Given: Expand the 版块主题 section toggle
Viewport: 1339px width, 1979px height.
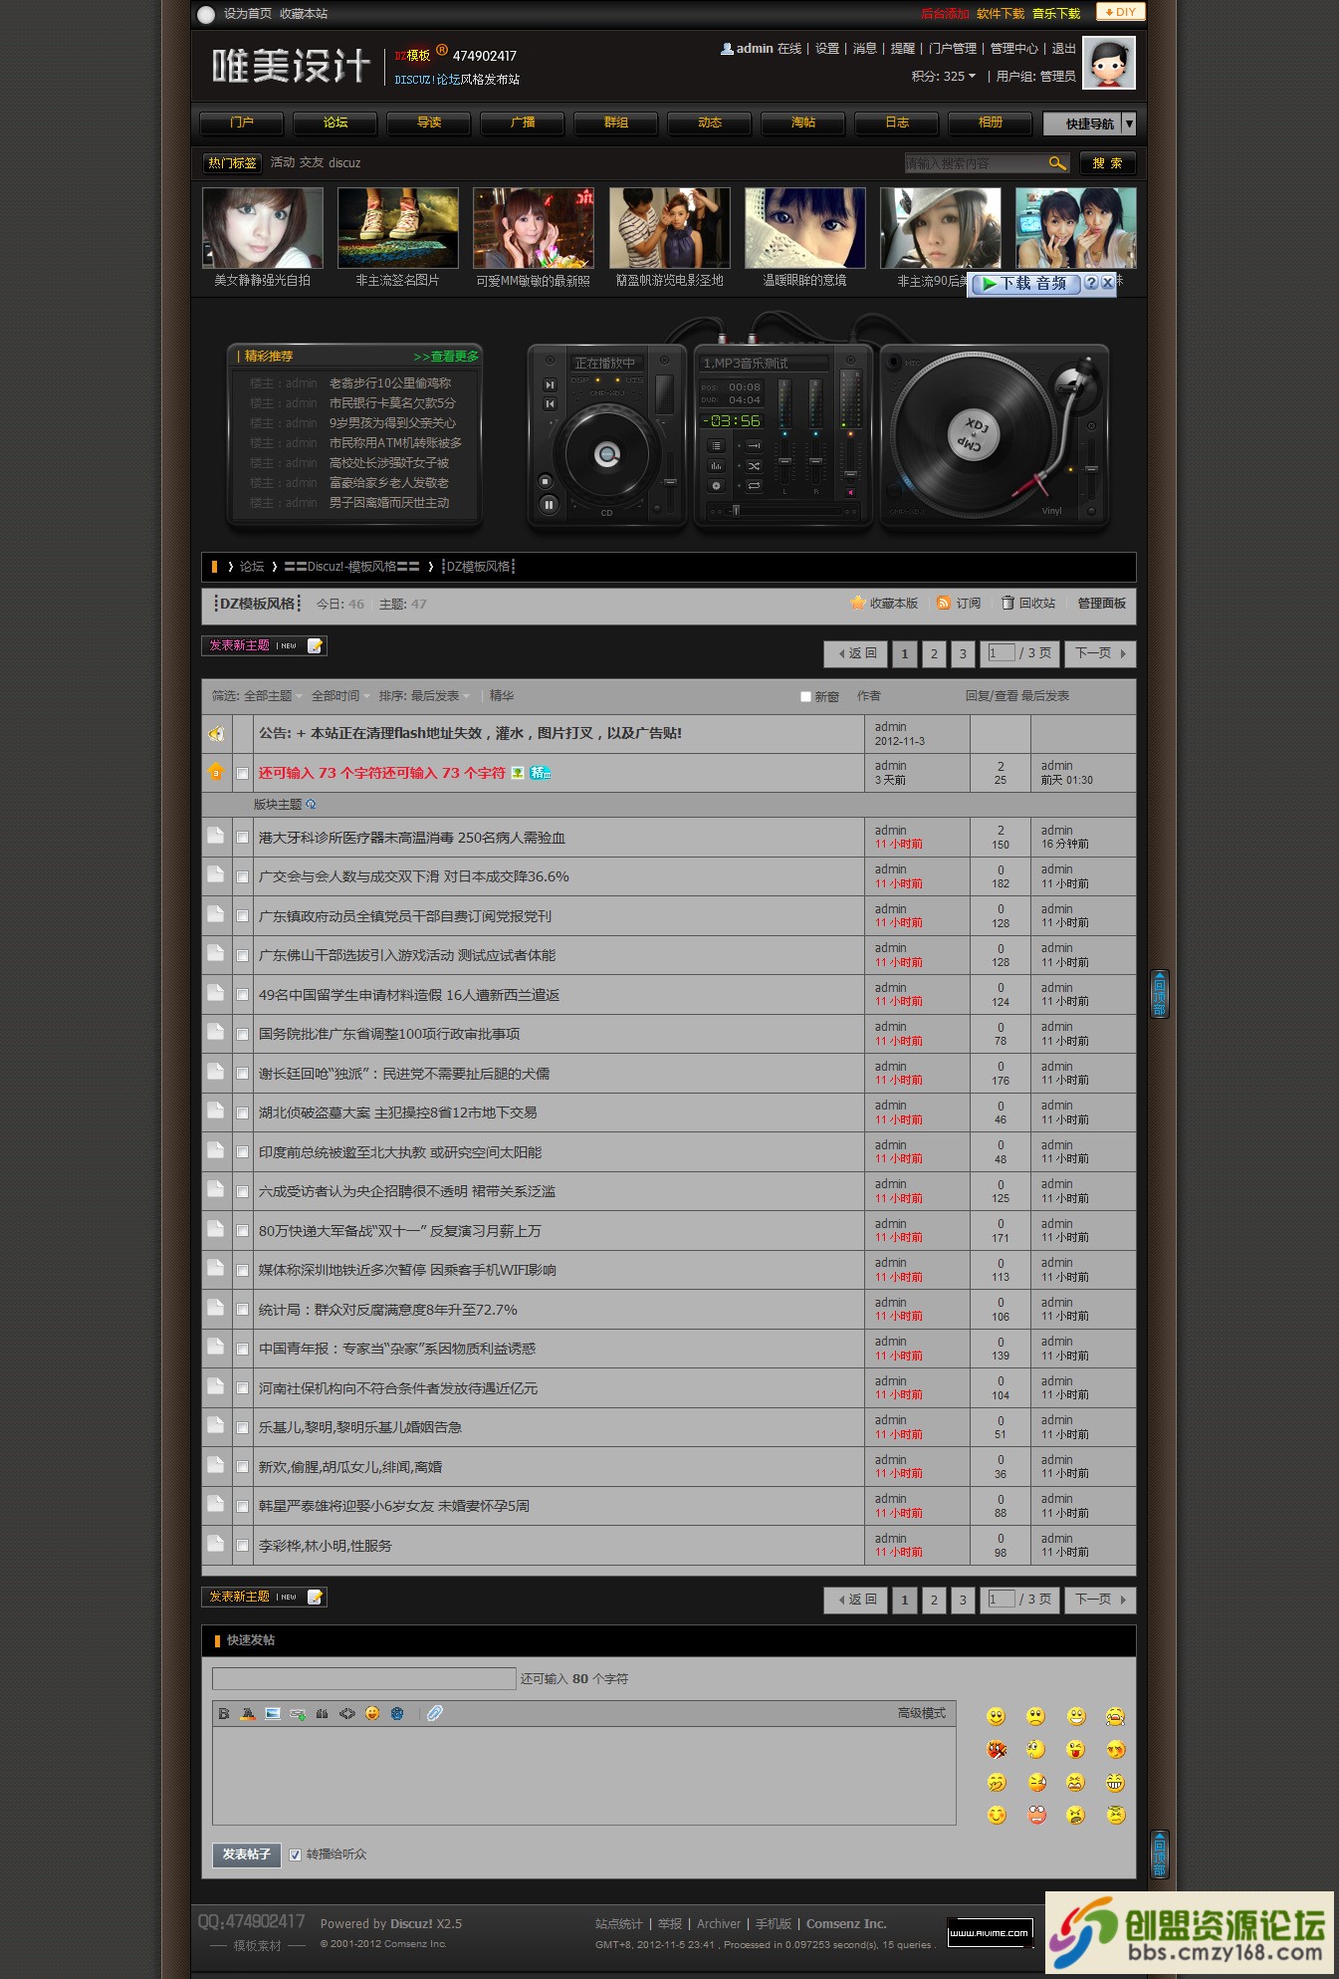Looking at the screenshot, I should click(x=311, y=804).
